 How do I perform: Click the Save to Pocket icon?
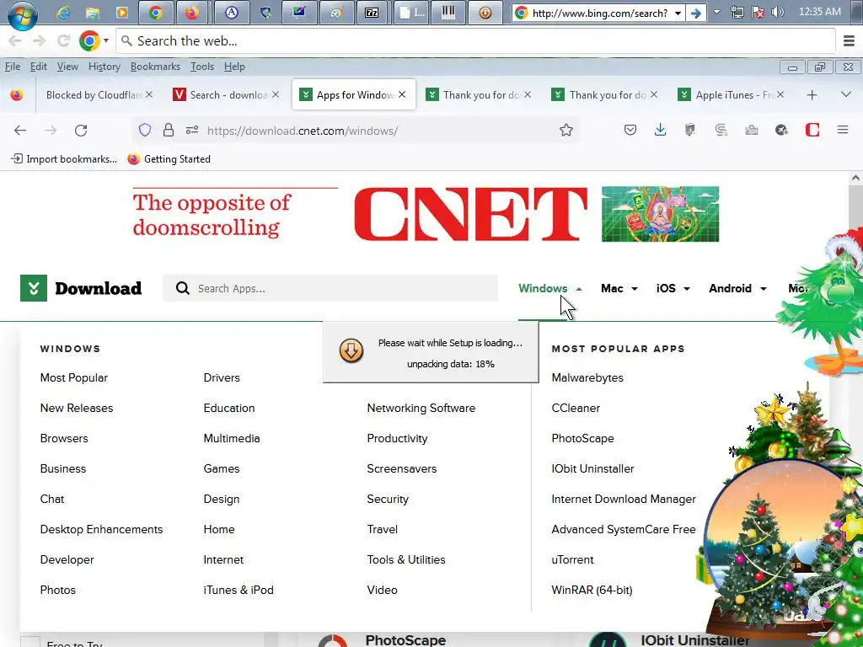[x=630, y=130]
